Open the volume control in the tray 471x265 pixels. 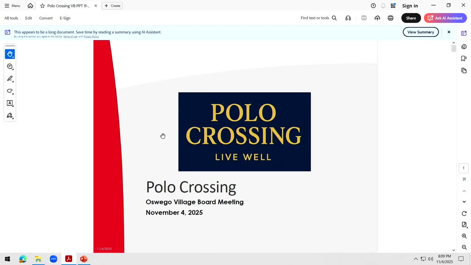pyautogui.click(x=431, y=259)
